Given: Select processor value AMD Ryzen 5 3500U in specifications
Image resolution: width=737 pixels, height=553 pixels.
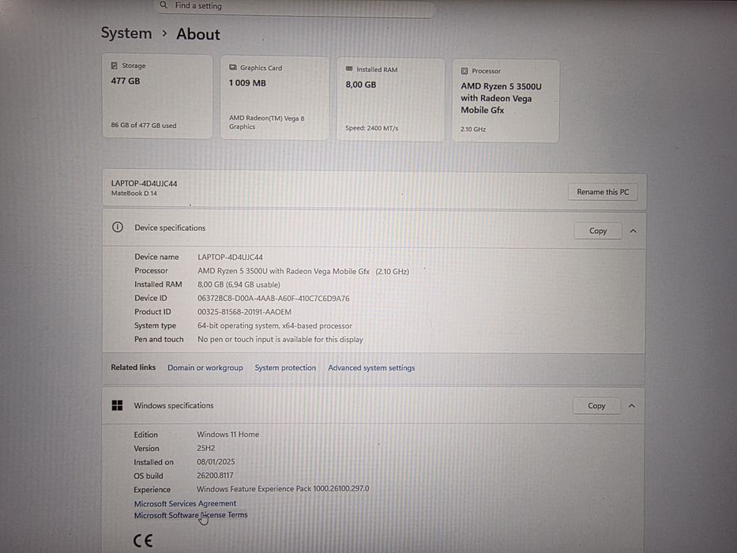Looking at the screenshot, I should [303, 271].
